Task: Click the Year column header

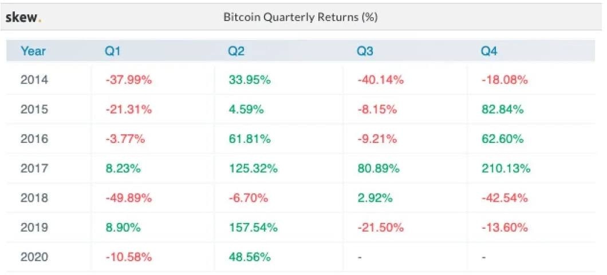Action: pos(33,51)
